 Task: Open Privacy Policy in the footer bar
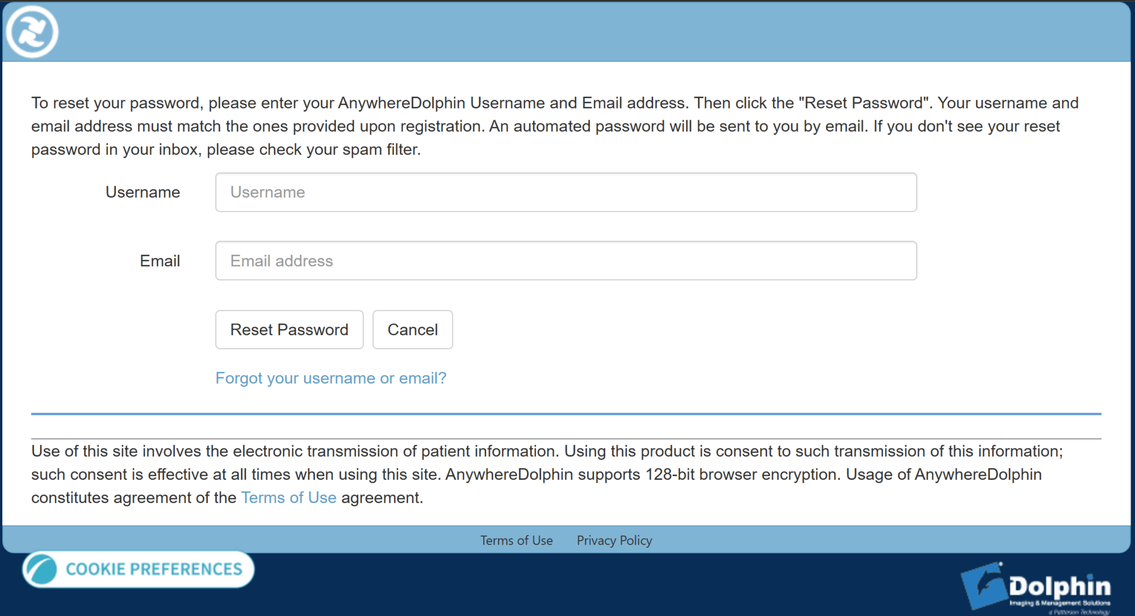coord(614,540)
